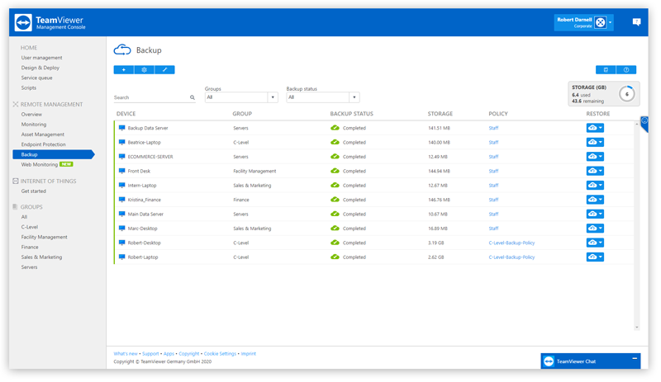Collapse Internet of Things section
This screenshot has width=661, height=382.
click(16, 182)
